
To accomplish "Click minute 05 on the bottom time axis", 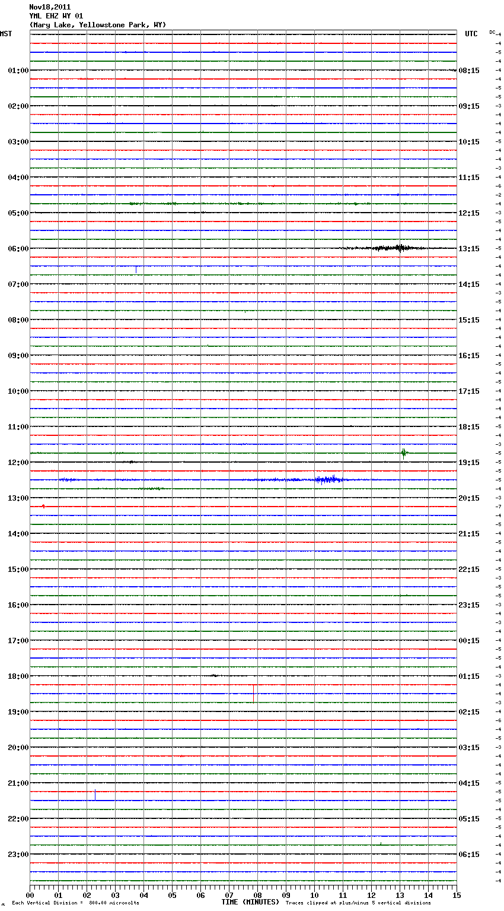I will (x=173, y=894).
